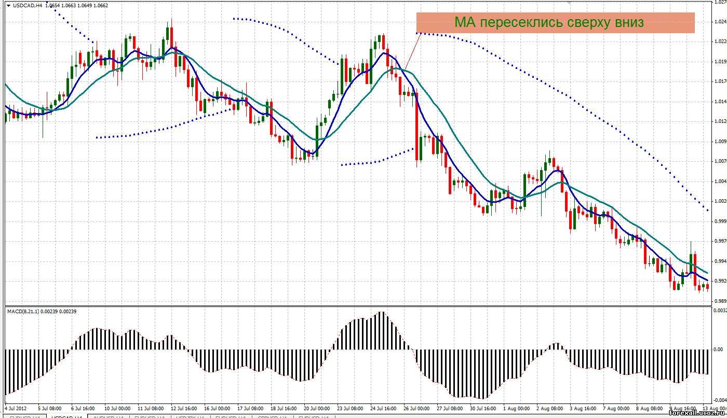Open the USDJPY chart tab
The width and height of the screenshot is (727, 418).
point(191,416)
